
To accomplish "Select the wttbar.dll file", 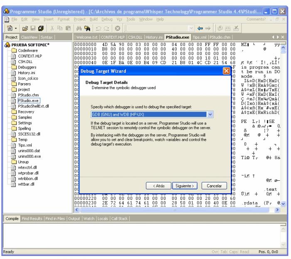I will (26, 184).
